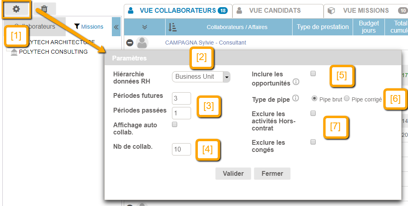
Task: Select the Pipe corrigé radio button
Action: pos(347,98)
